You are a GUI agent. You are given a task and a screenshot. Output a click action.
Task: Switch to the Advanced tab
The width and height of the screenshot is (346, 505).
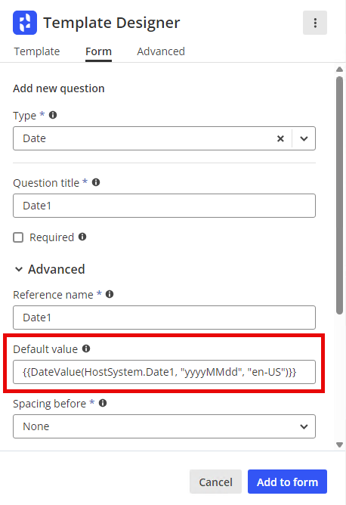click(161, 51)
